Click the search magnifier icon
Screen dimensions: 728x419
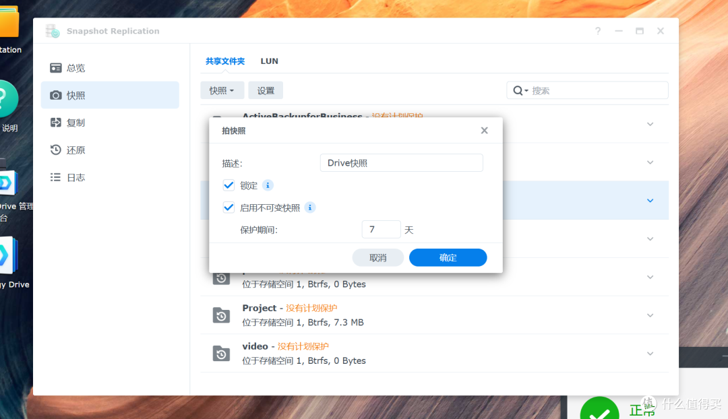coord(518,90)
